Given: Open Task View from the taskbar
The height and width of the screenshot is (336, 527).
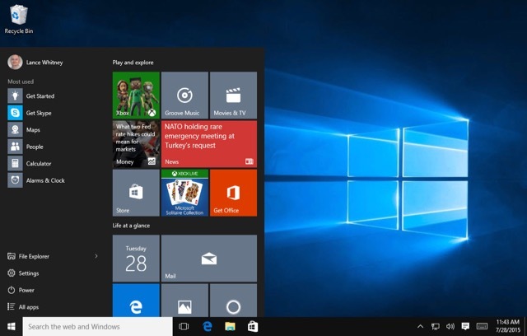Looking at the screenshot, I should click(184, 327).
